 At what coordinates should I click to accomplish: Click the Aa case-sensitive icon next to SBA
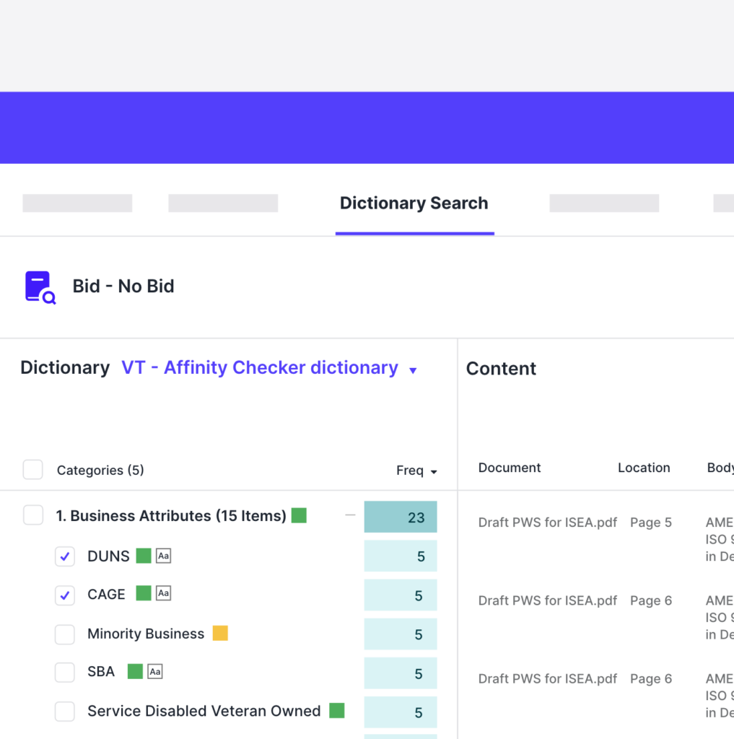tap(155, 672)
